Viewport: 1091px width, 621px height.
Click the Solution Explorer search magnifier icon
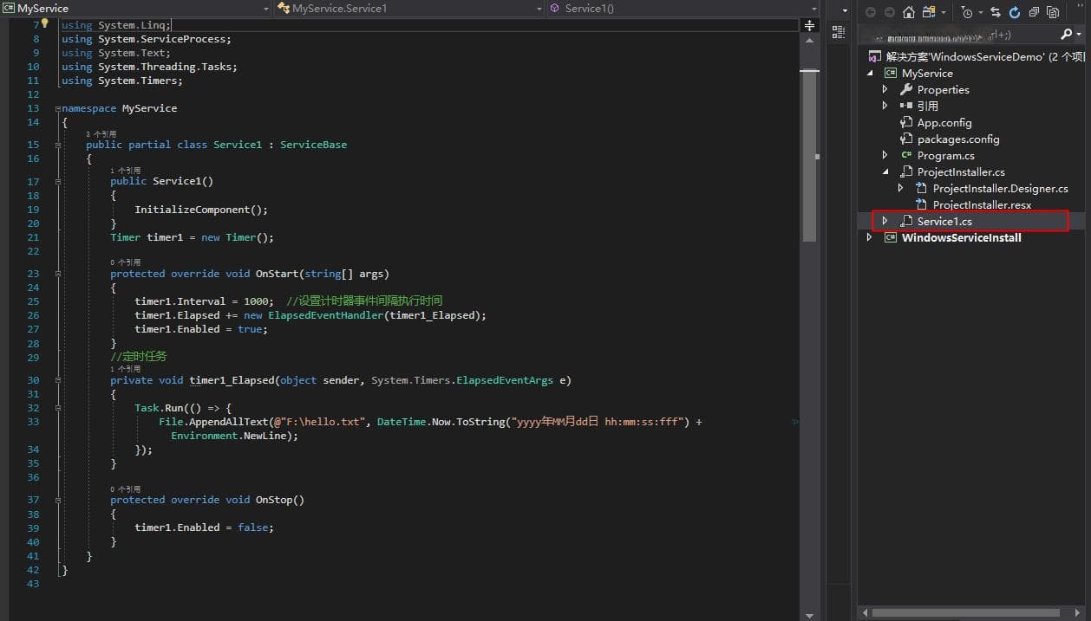[x=1067, y=35]
